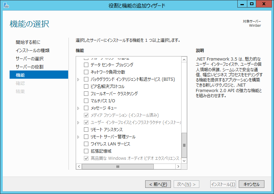Minimize the wizard window
The height and width of the screenshot is (194, 274).
pyautogui.click(x=242, y=4)
